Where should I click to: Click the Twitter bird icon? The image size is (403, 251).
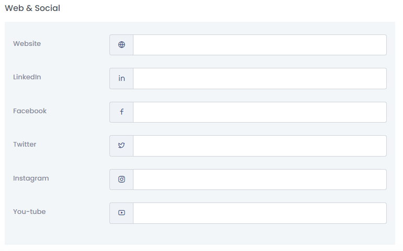[121, 146]
